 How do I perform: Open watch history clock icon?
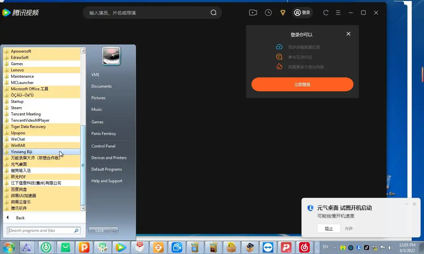click(x=268, y=13)
